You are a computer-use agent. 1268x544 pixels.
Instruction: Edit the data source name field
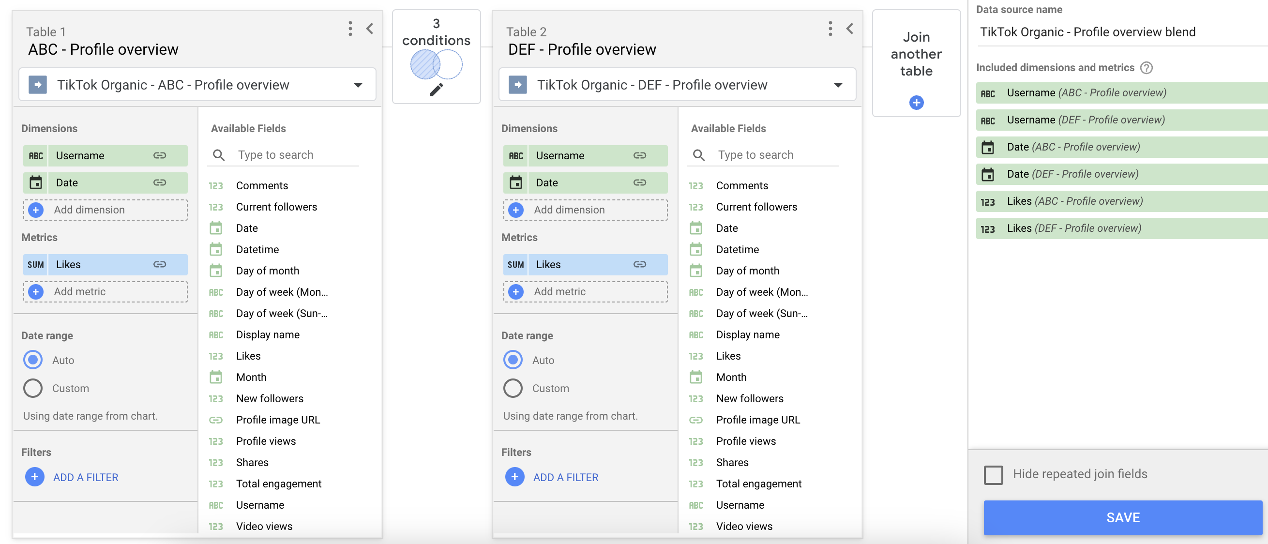click(x=1122, y=32)
